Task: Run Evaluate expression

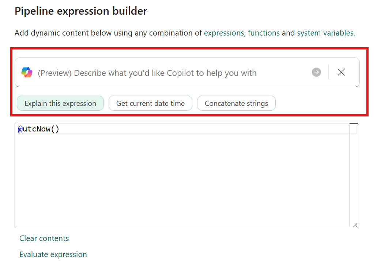Action: [53, 255]
